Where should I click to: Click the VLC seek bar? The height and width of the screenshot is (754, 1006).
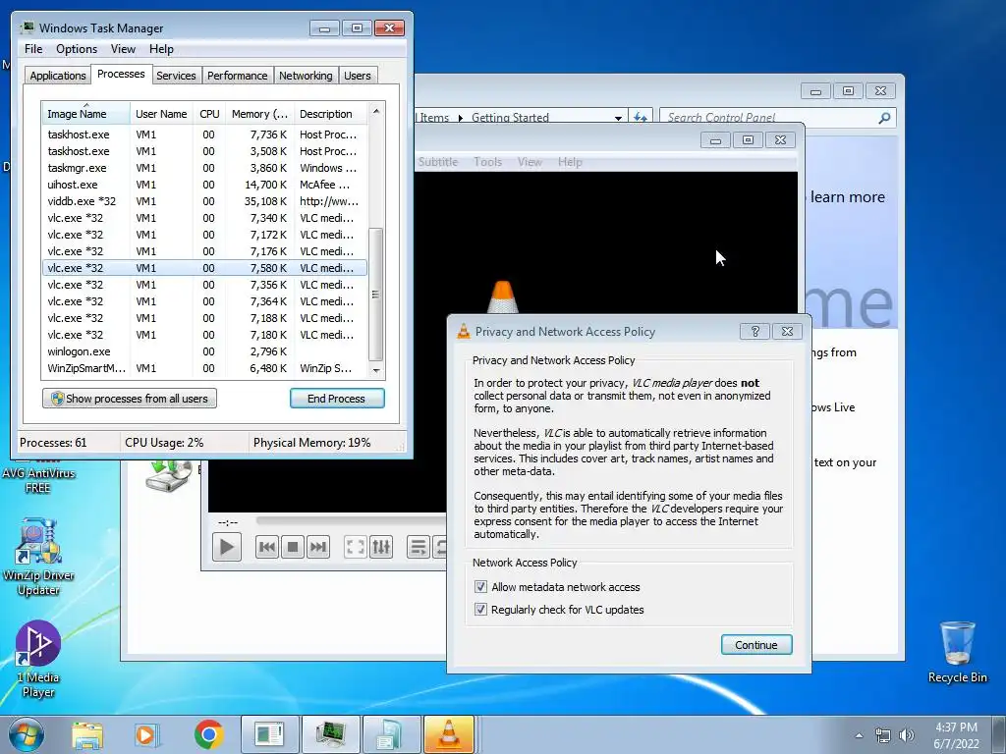tap(352, 520)
